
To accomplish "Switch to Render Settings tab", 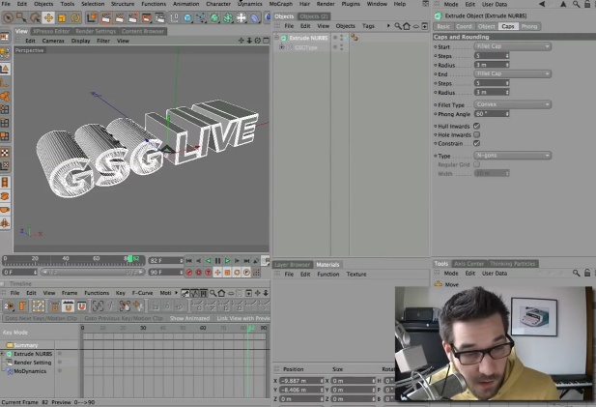I will 96,31.
